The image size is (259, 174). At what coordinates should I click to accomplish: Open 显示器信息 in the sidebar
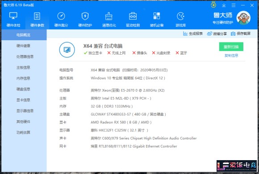[25, 110]
